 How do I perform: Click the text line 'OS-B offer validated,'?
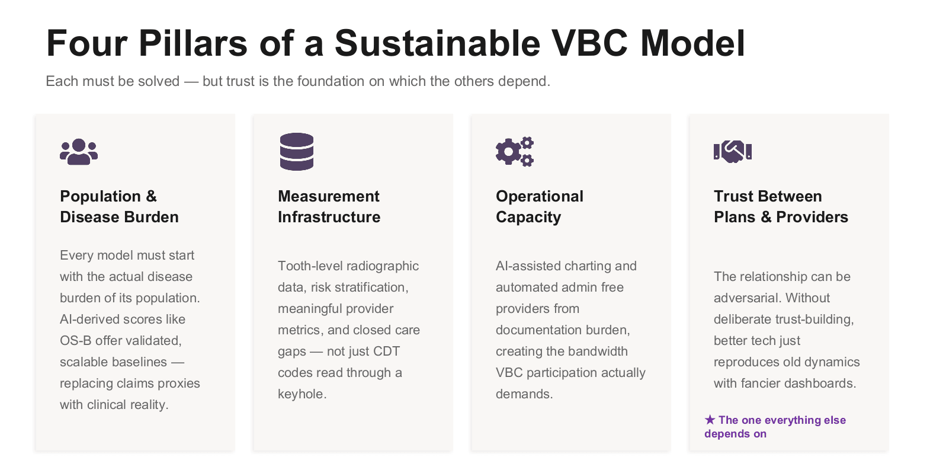[x=121, y=341]
